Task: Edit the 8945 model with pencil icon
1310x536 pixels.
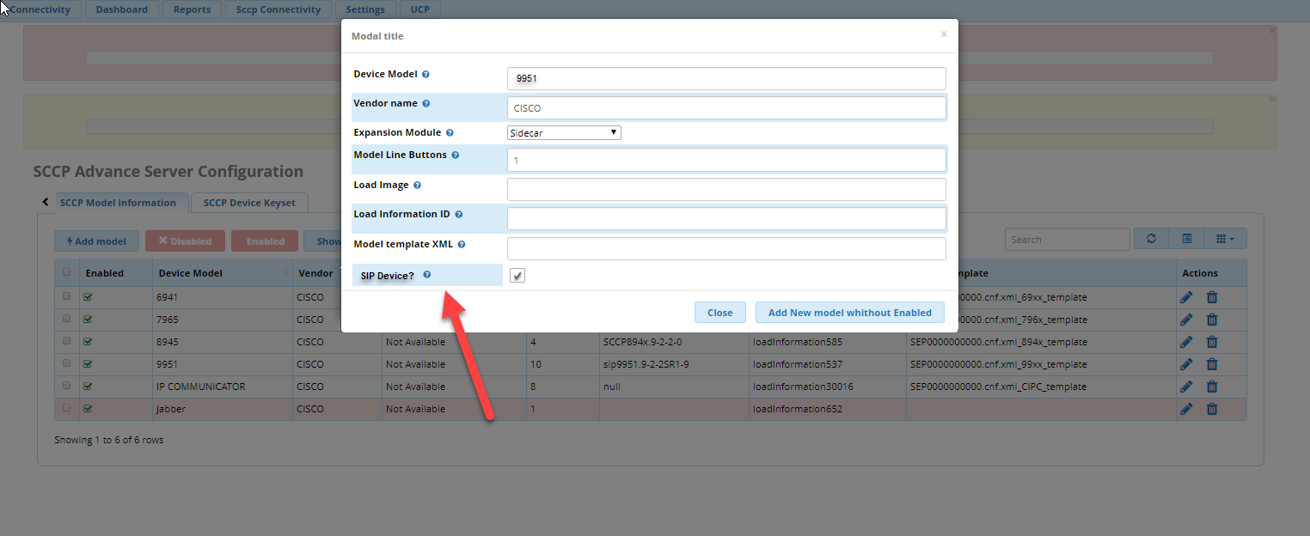Action: [1186, 342]
